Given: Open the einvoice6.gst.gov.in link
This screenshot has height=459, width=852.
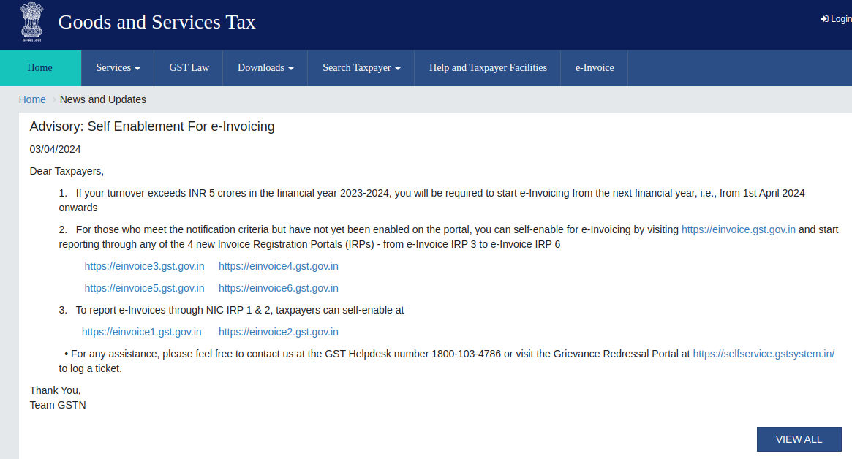Looking at the screenshot, I should click(278, 288).
